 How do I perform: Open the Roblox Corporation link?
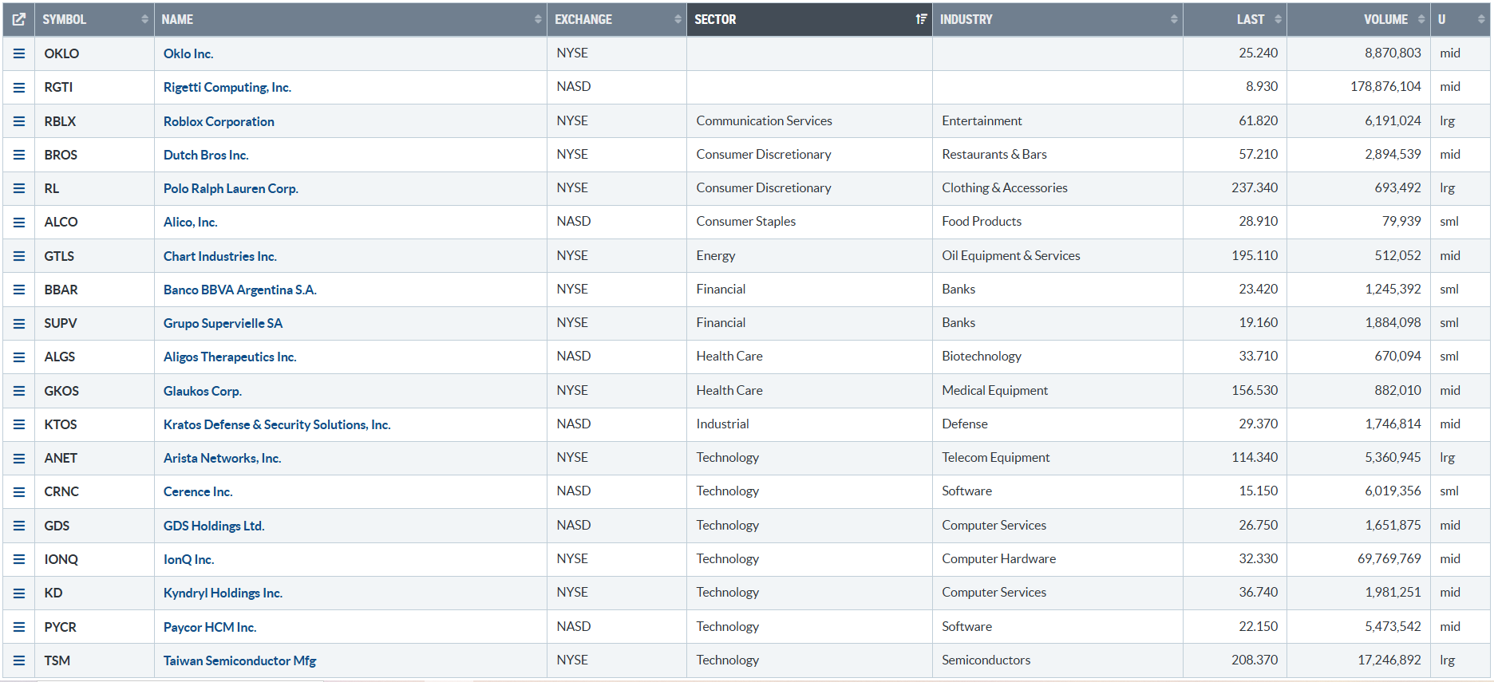[x=219, y=121]
